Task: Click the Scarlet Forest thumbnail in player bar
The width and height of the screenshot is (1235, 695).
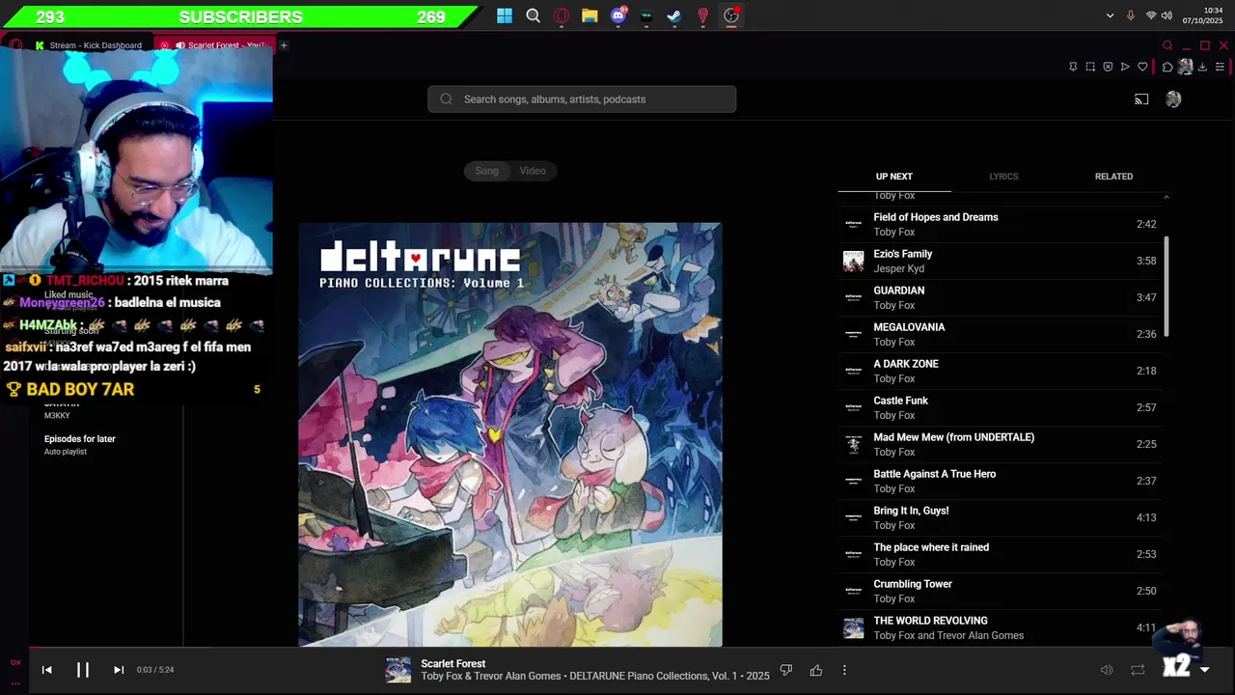Action: click(398, 670)
